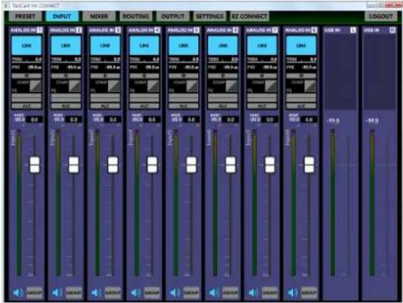Screen dimensions: 403x303
Task: Enable AEC on Analog In 2
Action: [x=66, y=106]
